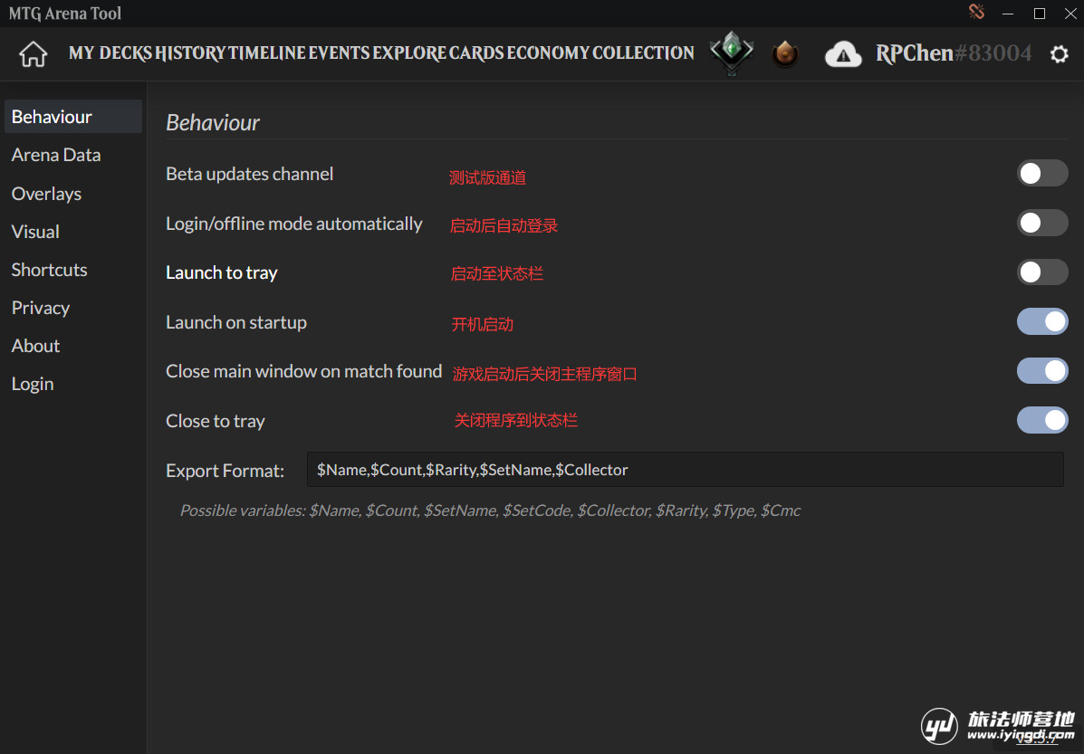Open the green constructed rank badge icon
Screen dimensions: 1084x754
[x=732, y=52]
